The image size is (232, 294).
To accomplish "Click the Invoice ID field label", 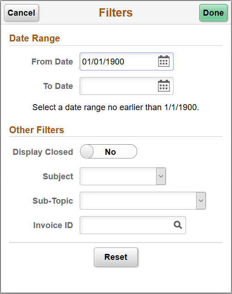I will [x=53, y=225].
